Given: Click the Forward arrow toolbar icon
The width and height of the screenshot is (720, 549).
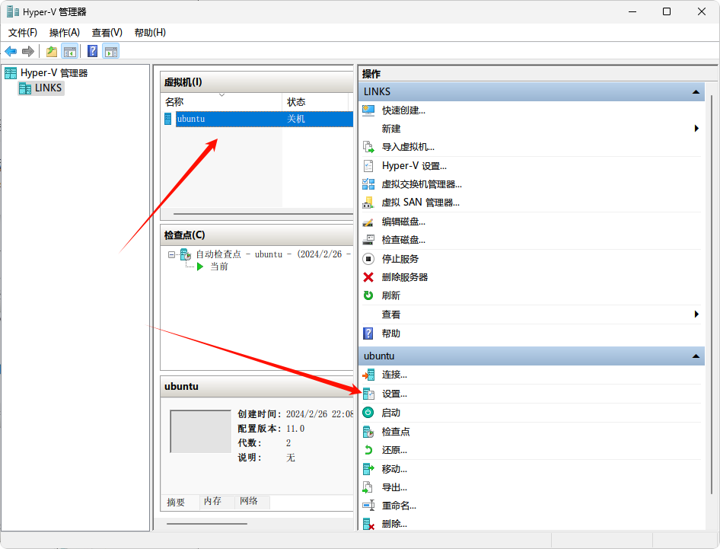Looking at the screenshot, I should click(x=28, y=52).
